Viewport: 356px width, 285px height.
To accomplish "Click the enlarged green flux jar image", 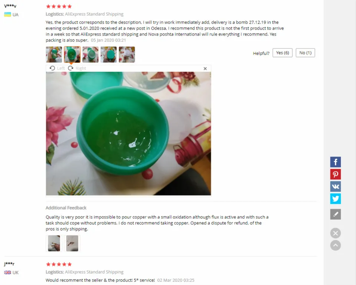I will [128, 134].
